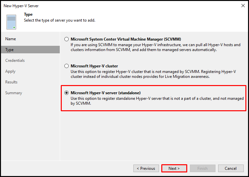
Task: Click the Next button
Action: coord(174,168)
